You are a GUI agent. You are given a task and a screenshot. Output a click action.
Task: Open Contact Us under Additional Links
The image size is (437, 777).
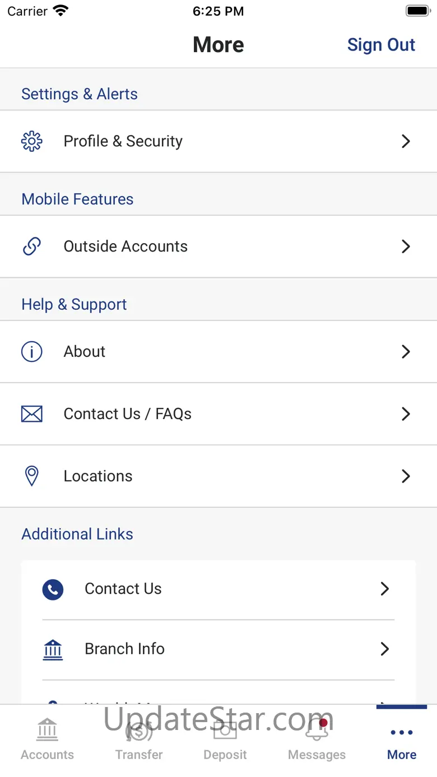(123, 589)
